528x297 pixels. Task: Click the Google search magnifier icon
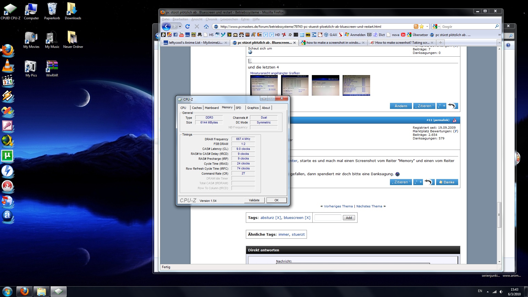[497, 26]
